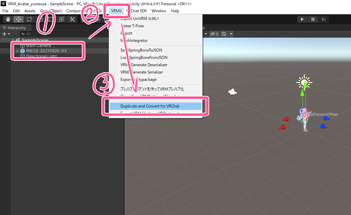Expand the ゆめうさ-20210820-03 object arrow
The width and height of the screenshot is (351, 215).
[x=17, y=51]
